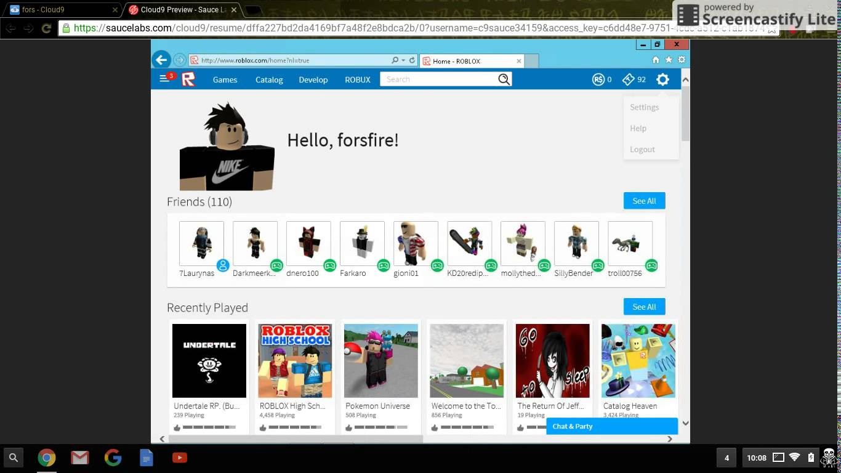841x473 pixels.
Task: Open the forsfire avatar picture
Action: point(227,147)
